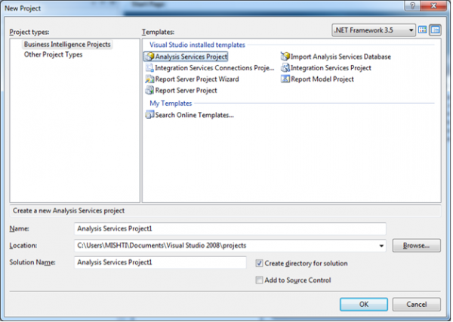Viewport: 453px width, 322px height.
Task: Toggle Create directory for solution checkbox
Action: click(259, 263)
